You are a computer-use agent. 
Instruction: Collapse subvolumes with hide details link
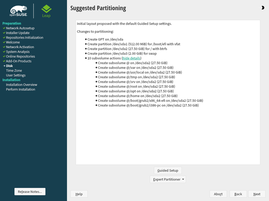tap(131, 58)
